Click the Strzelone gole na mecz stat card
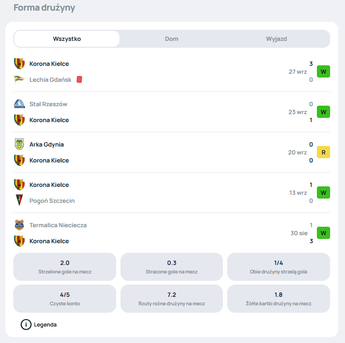Screen dimensions: 345x343 coord(65,267)
